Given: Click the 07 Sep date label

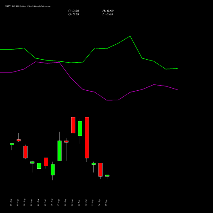Looking at the screenshot, I should [x=106, y=203].
